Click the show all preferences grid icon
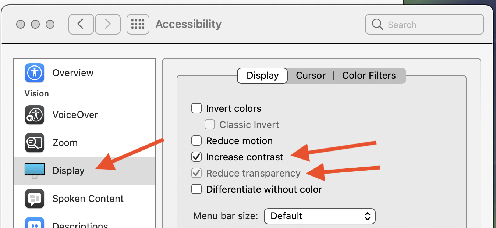Screen dimensions: 496x228 [x=138, y=25]
